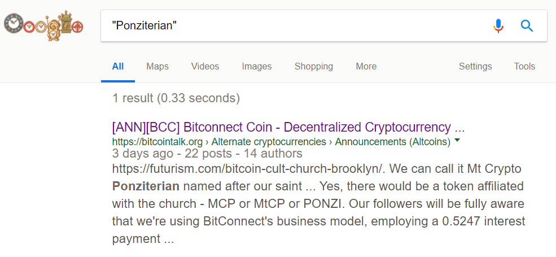Click the Announcements (Altcoins) breadcrumb
Viewport: 556px width, 257px height.
pyautogui.click(x=392, y=142)
